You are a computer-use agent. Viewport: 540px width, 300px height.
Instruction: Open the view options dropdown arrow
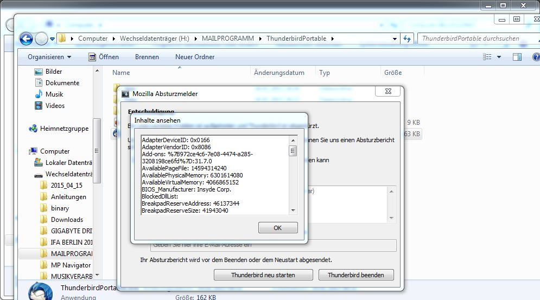(x=499, y=57)
